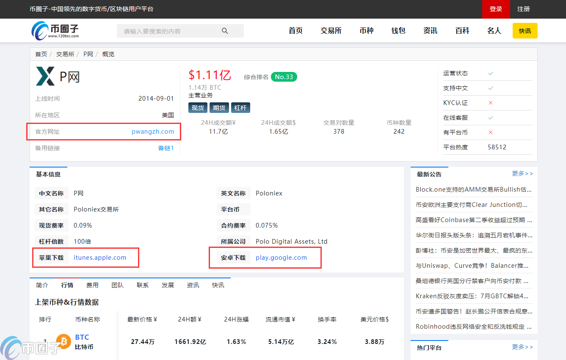Click 首页 in the breadcrumb
Viewport: 566px width, 360px height.
(x=41, y=54)
